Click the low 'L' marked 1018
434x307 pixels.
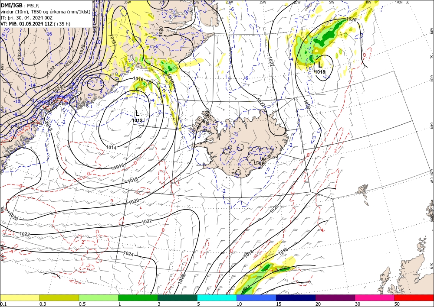[320, 65]
